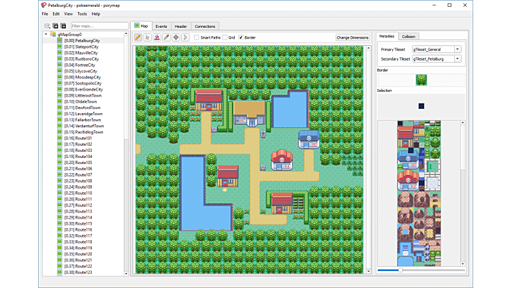Open the Secondary Tileset dropdown
The width and height of the screenshot is (512, 288).
coord(437,59)
